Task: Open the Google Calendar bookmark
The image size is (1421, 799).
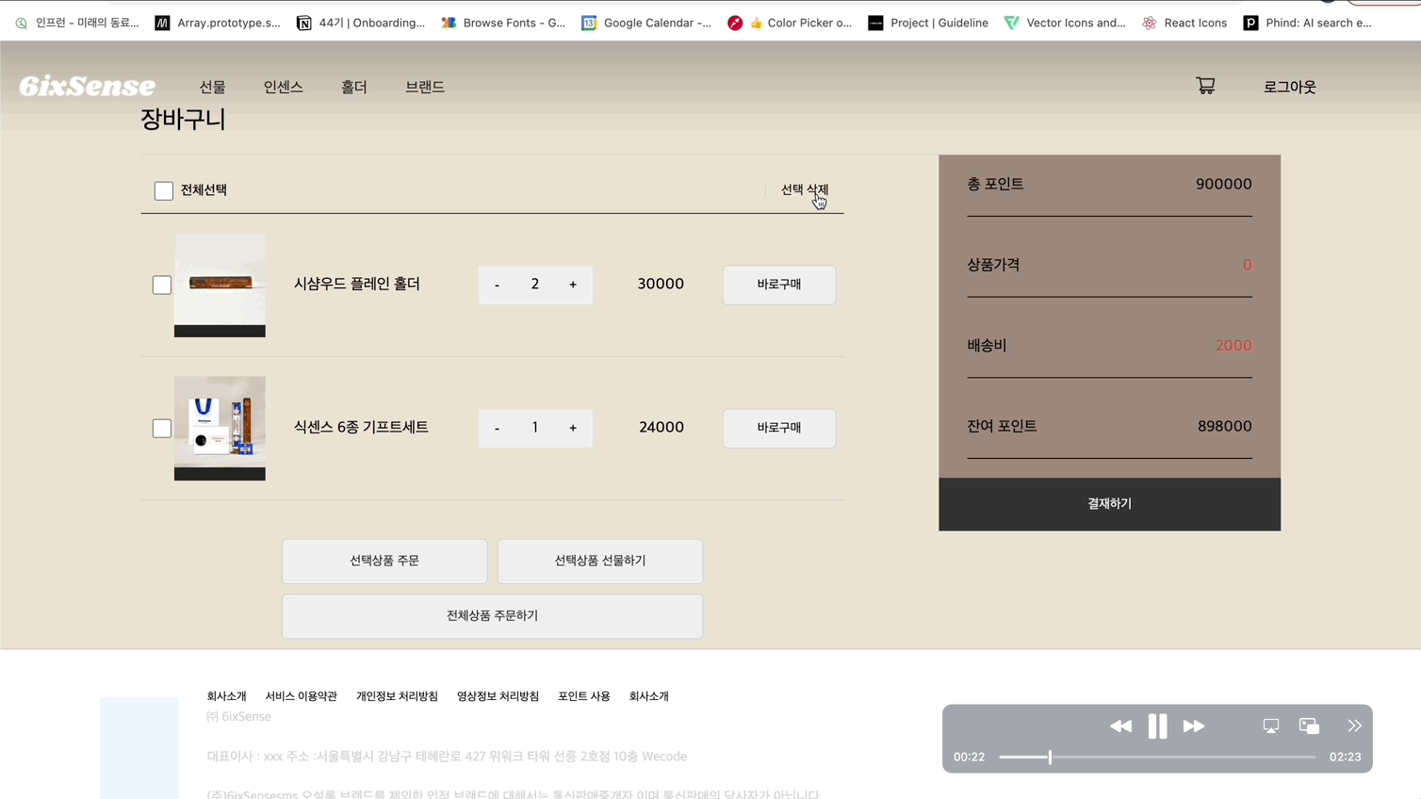Action: point(646,23)
